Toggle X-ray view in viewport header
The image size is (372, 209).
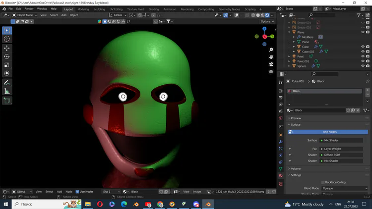[247, 15]
